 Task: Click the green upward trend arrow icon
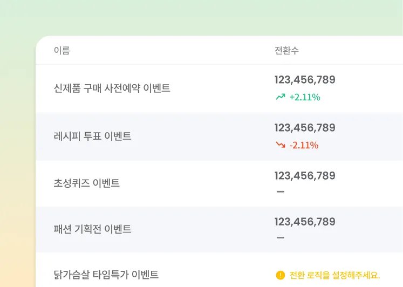pyautogui.click(x=281, y=97)
